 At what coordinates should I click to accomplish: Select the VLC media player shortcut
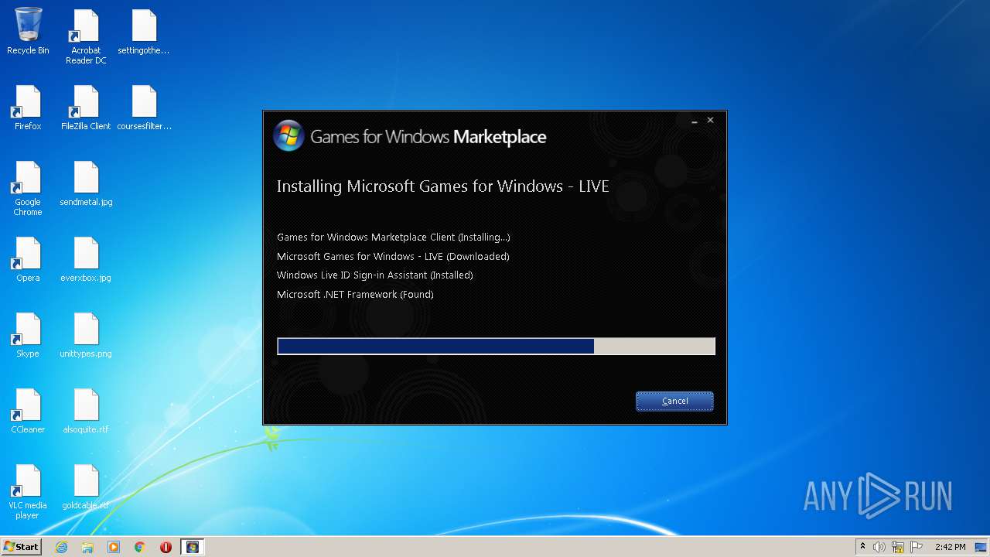tap(28, 491)
